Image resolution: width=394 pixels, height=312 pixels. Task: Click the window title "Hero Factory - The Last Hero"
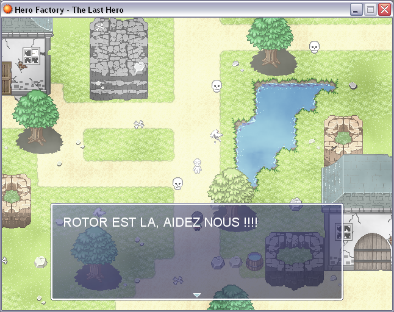pyautogui.click(x=69, y=10)
